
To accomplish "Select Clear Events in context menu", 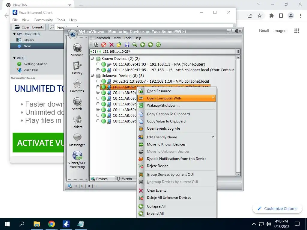I will (x=176, y=190).
